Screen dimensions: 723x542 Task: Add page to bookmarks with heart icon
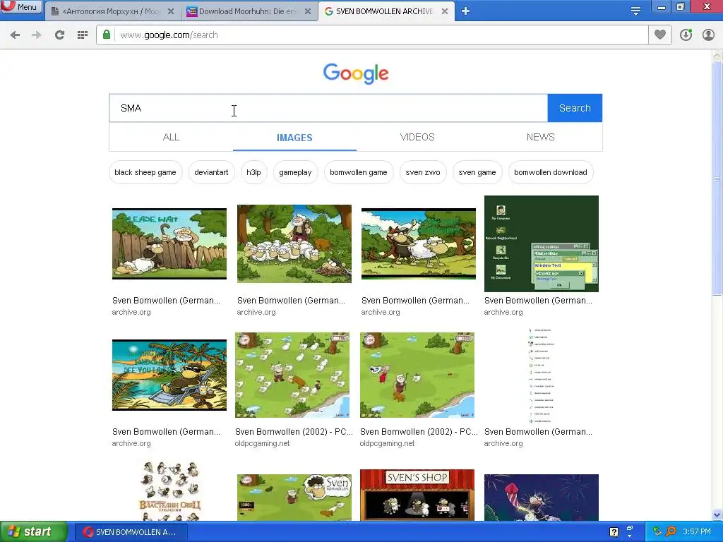[x=660, y=35]
